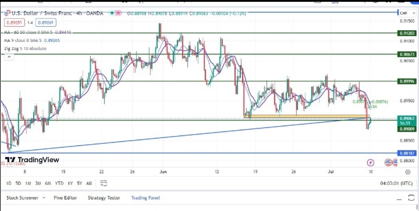Select the 1M time range button
The width and height of the screenshot is (419, 211).
[28, 183]
